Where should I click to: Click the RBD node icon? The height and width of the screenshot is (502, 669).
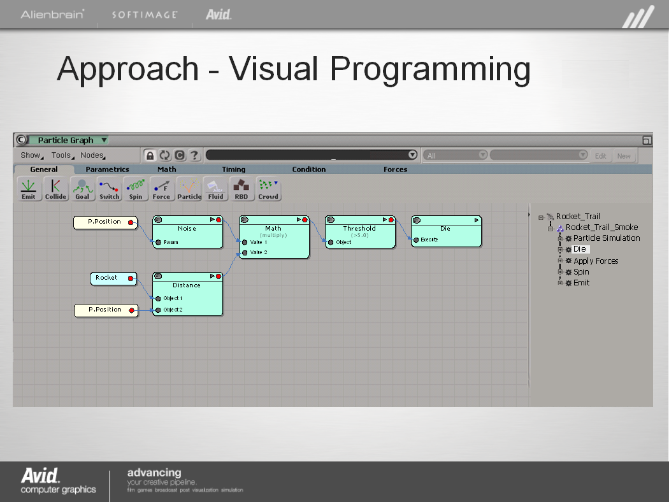pos(241,189)
